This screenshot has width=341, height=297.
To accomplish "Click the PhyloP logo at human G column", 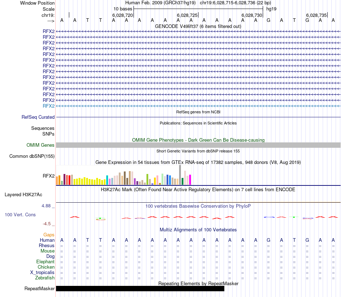I will [268, 217].
